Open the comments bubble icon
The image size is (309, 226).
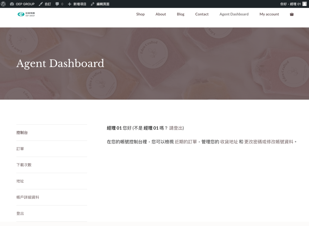[57, 4]
